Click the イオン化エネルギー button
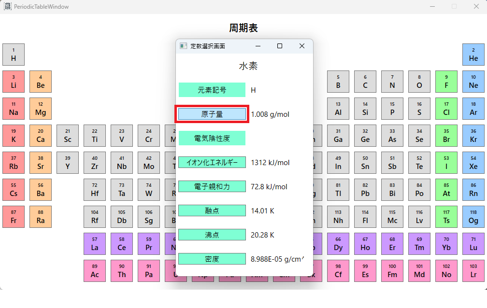This screenshot has width=487, height=308. [212, 162]
